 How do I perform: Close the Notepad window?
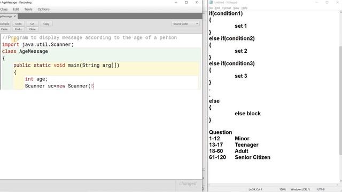click(337, 2)
